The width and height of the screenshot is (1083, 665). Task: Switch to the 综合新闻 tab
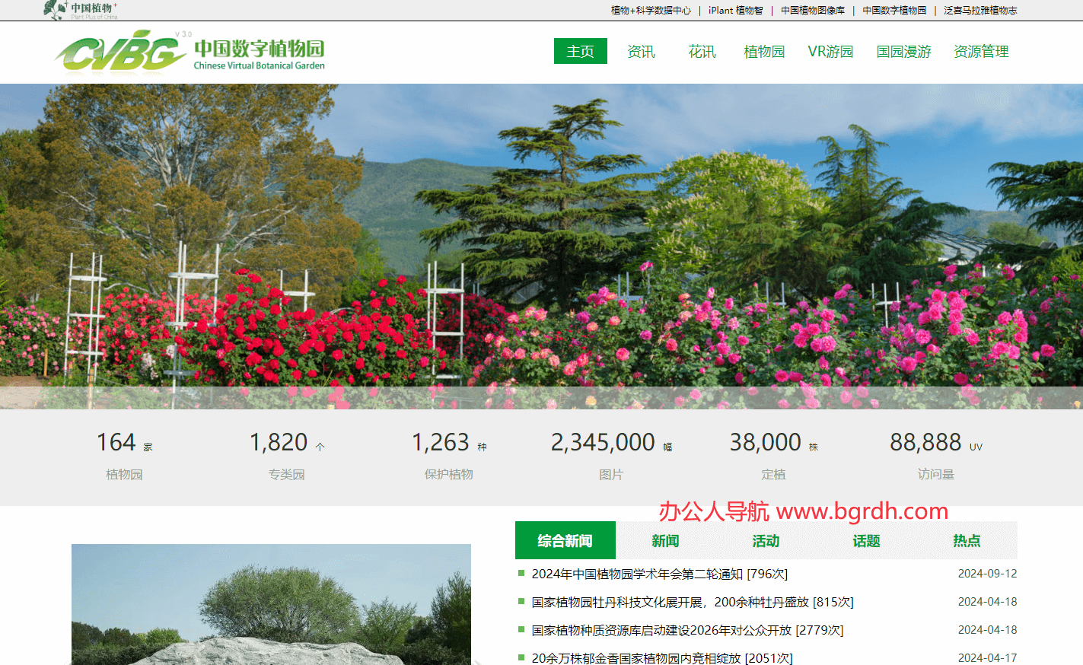pos(565,540)
